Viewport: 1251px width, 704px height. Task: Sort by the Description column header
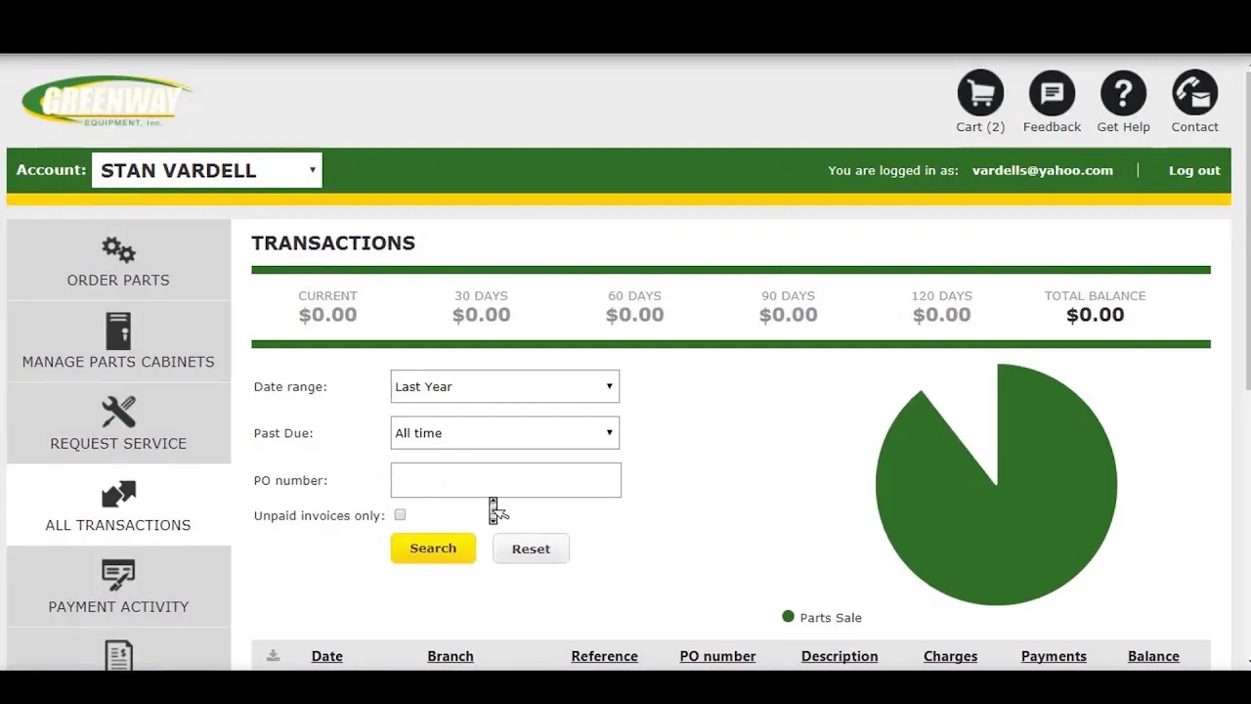pos(840,656)
